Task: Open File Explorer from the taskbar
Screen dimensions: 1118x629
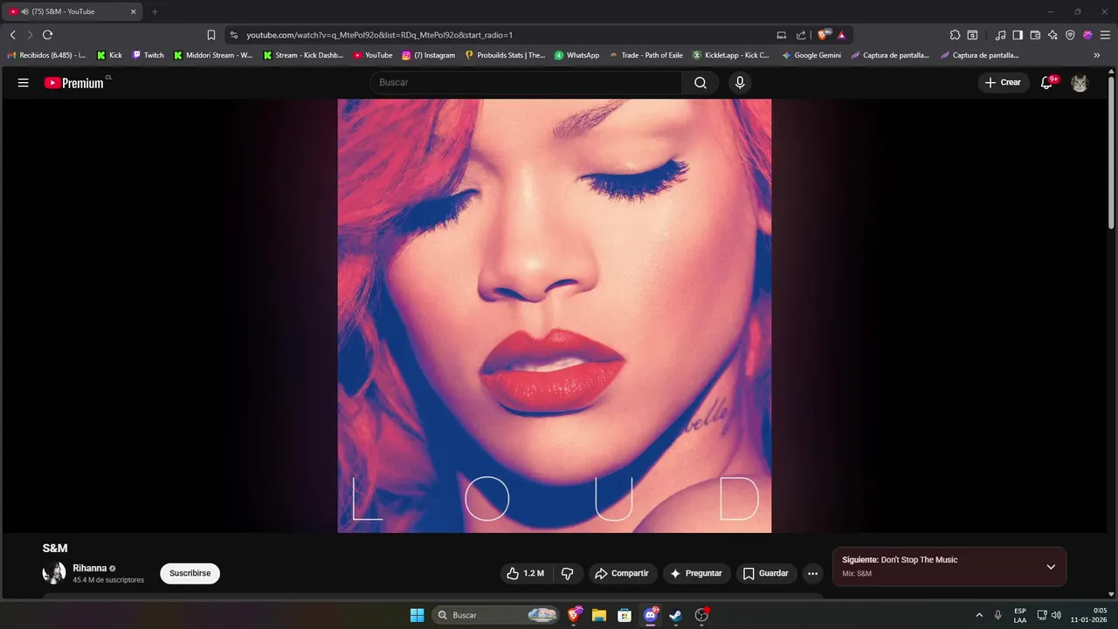Action: (x=599, y=615)
